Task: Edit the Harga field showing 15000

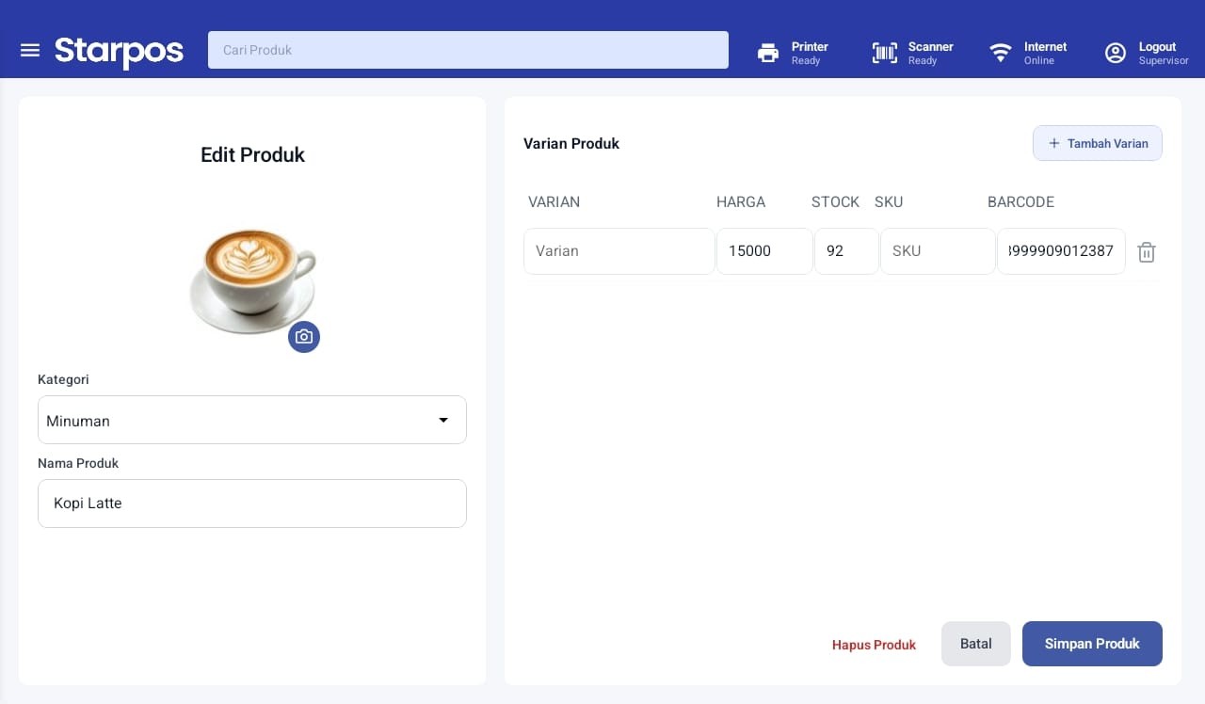Action: pos(764,251)
